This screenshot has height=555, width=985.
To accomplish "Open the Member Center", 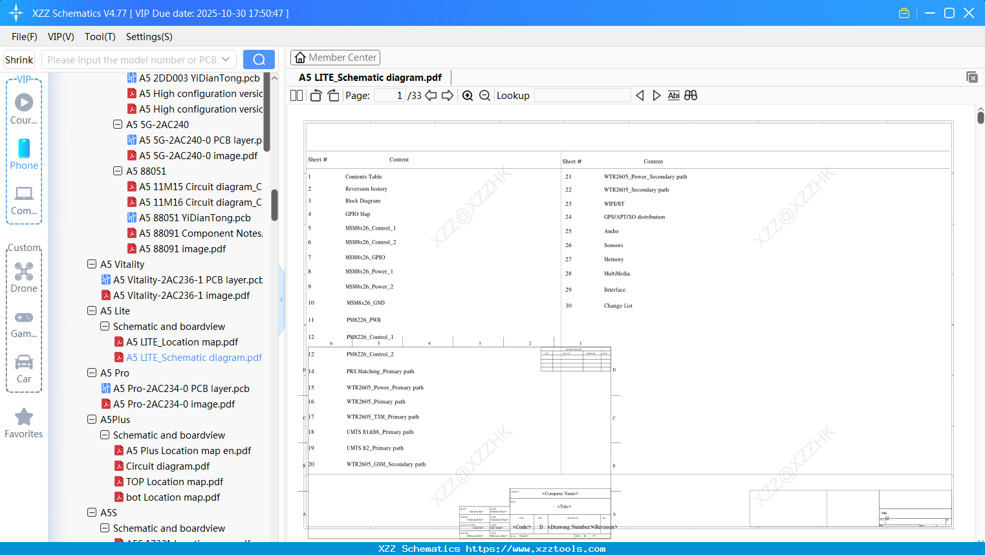I will [x=335, y=58].
